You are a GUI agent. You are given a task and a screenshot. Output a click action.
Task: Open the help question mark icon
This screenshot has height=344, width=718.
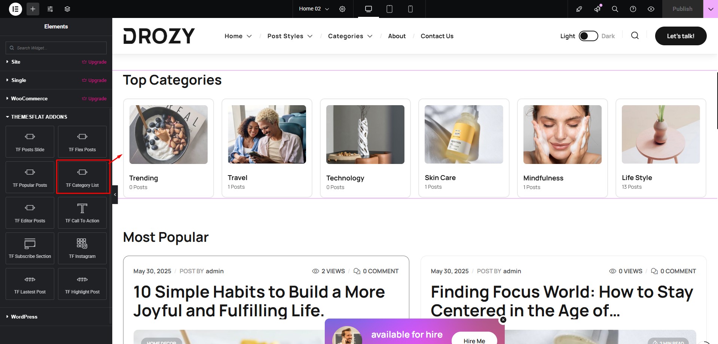click(x=633, y=9)
